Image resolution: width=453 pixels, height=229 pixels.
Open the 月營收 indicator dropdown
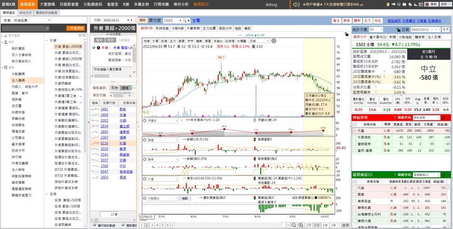click(163, 121)
